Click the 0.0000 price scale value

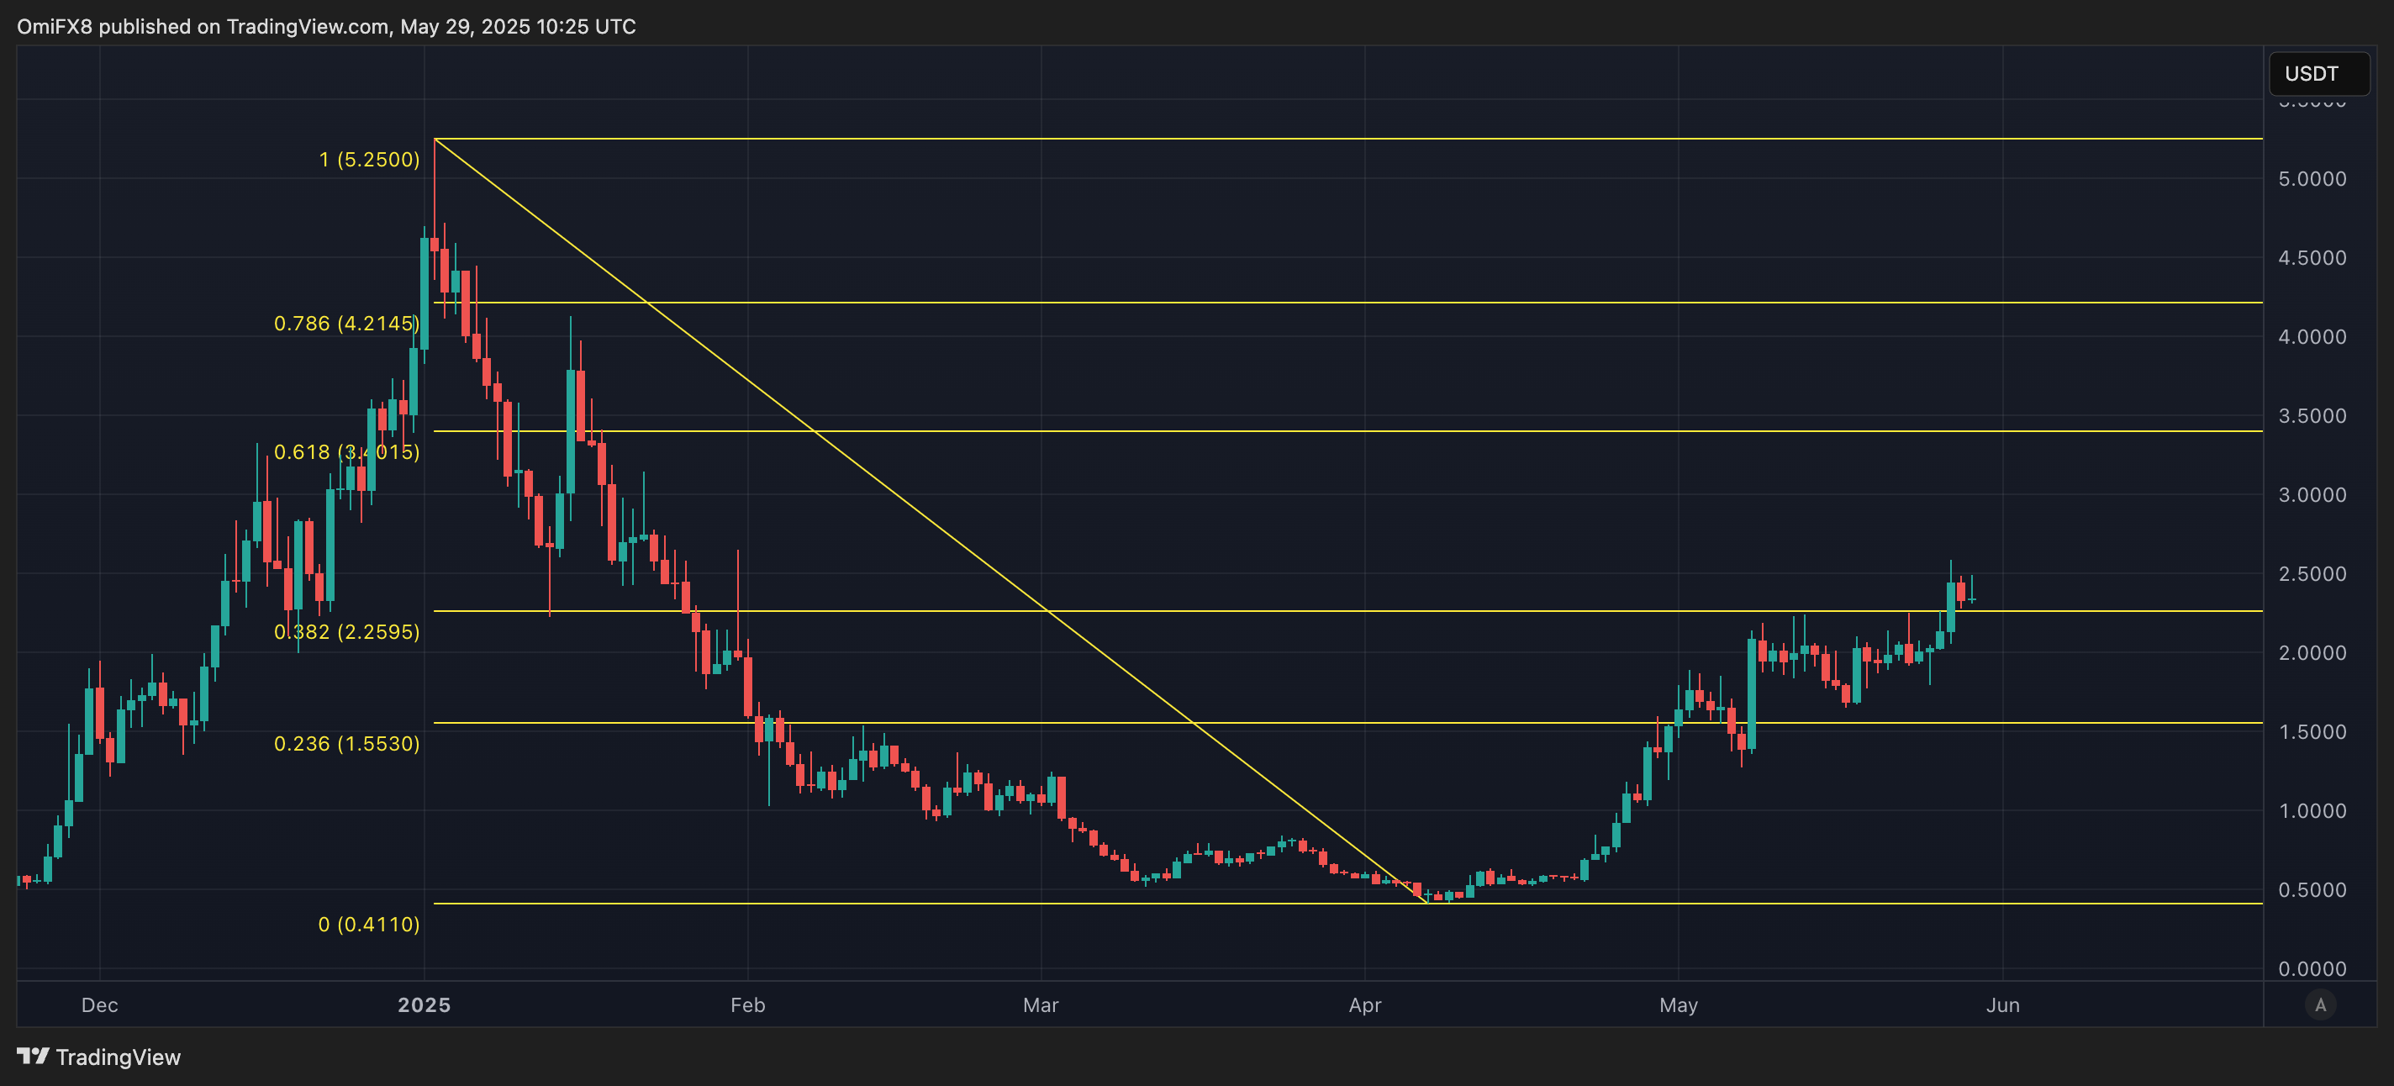tap(2312, 968)
